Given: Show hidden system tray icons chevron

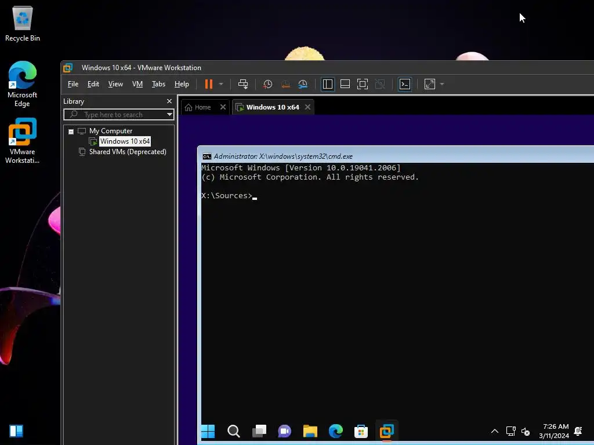Looking at the screenshot, I should [495, 431].
